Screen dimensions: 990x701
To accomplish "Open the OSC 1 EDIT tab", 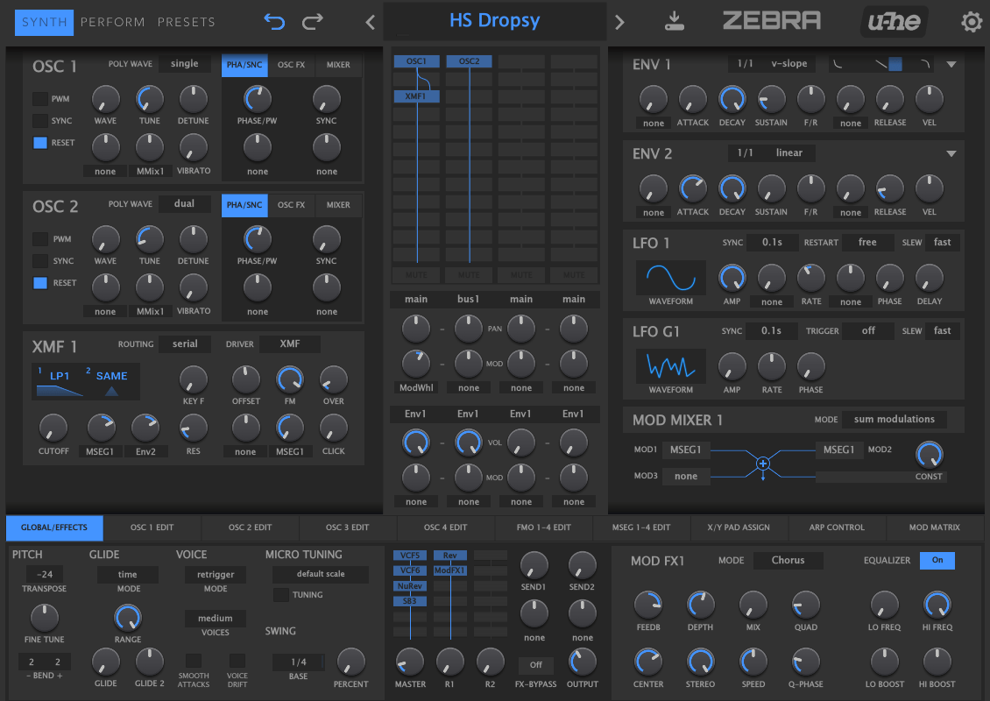I will click(152, 528).
